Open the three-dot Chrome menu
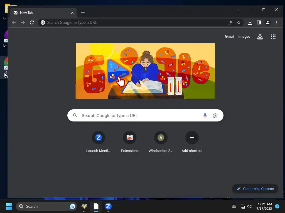 pyautogui.click(x=277, y=22)
